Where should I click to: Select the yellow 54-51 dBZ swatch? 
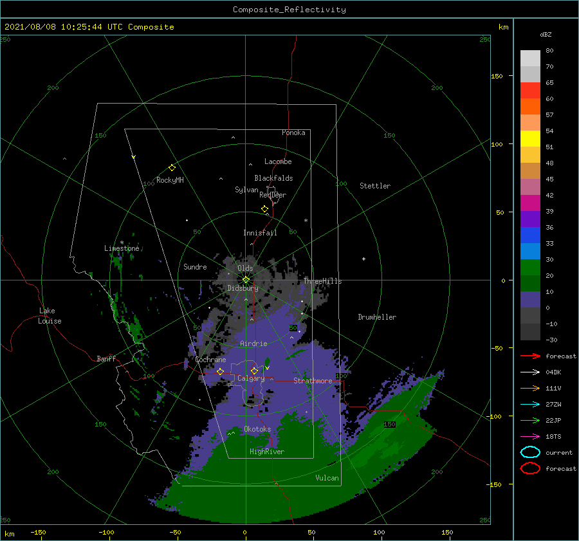(530, 139)
